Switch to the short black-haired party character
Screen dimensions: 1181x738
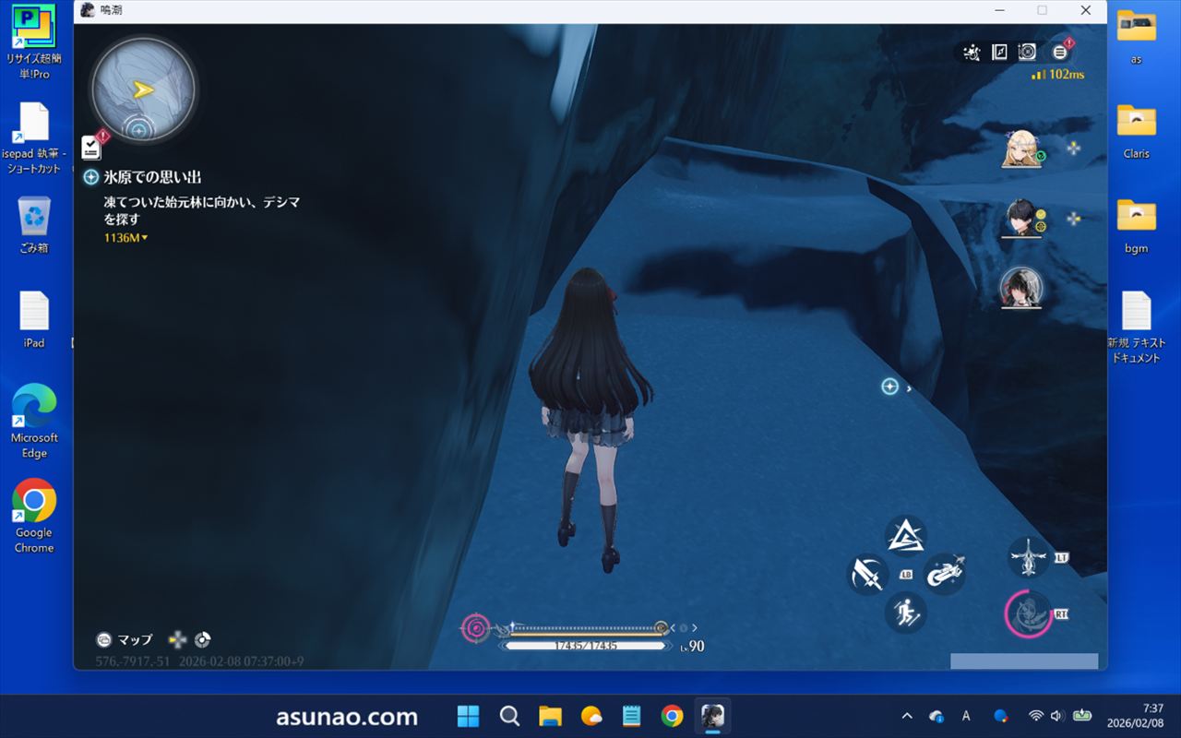click(1021, 219)
